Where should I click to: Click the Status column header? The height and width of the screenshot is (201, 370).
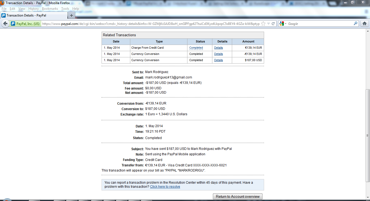[x=200, y=42]
